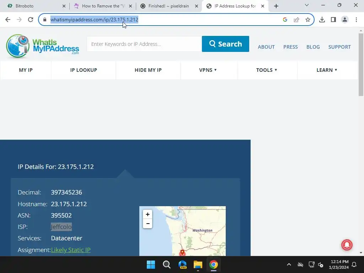Screen dimensions: 364x273
Task: Switch to pixeldrain Finished tab
Action: [168, 6]
